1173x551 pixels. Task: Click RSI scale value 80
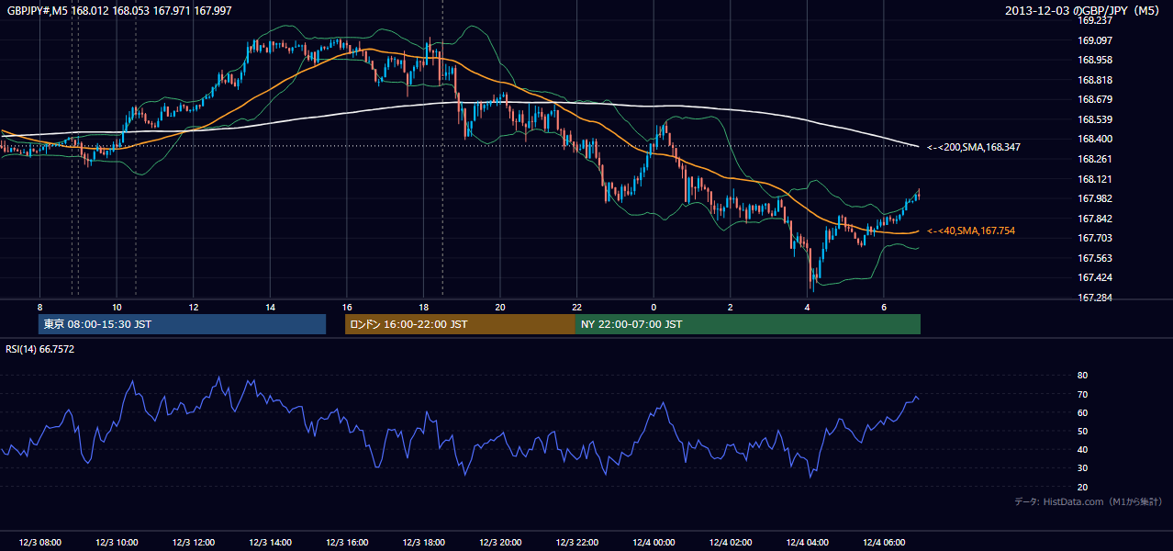tap(1082, 376)
